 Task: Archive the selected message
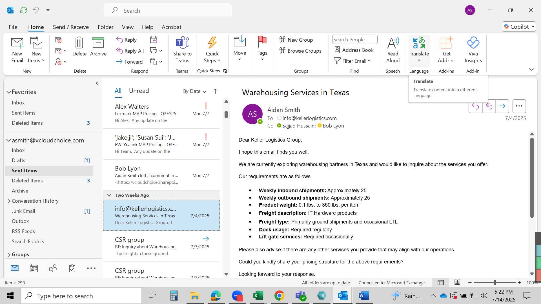click(98, 47)
